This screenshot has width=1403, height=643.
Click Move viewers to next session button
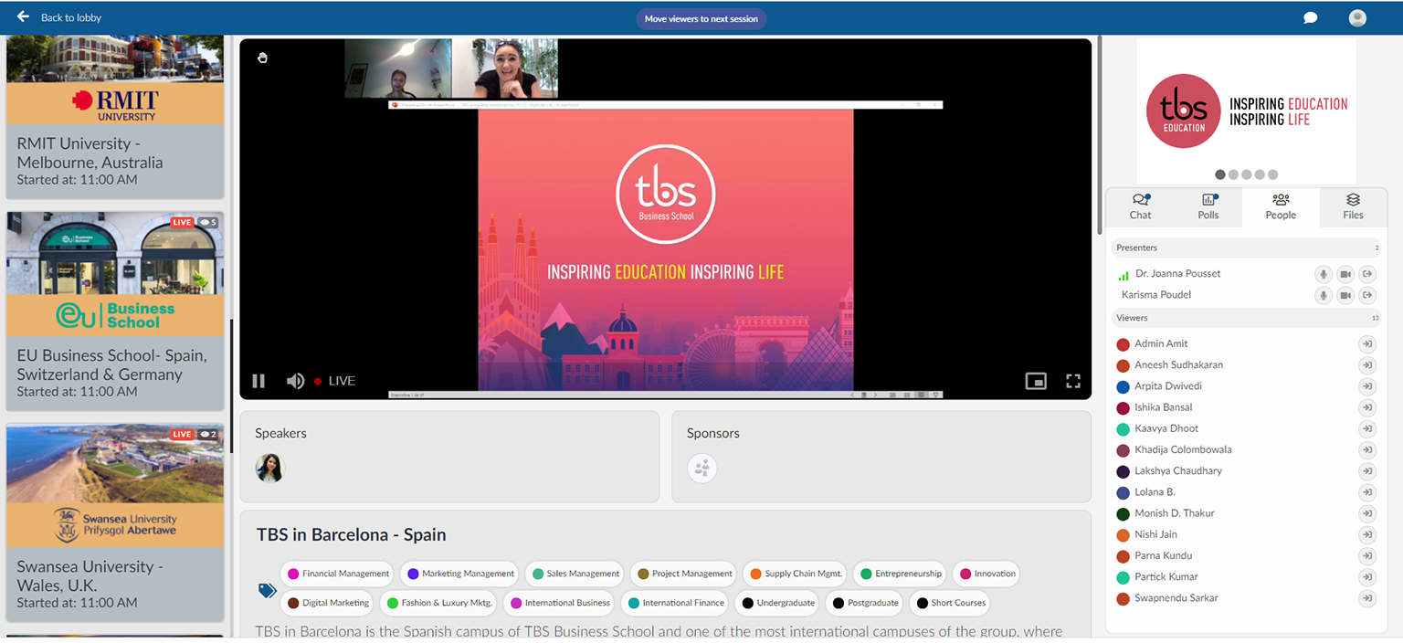point(701,18)
